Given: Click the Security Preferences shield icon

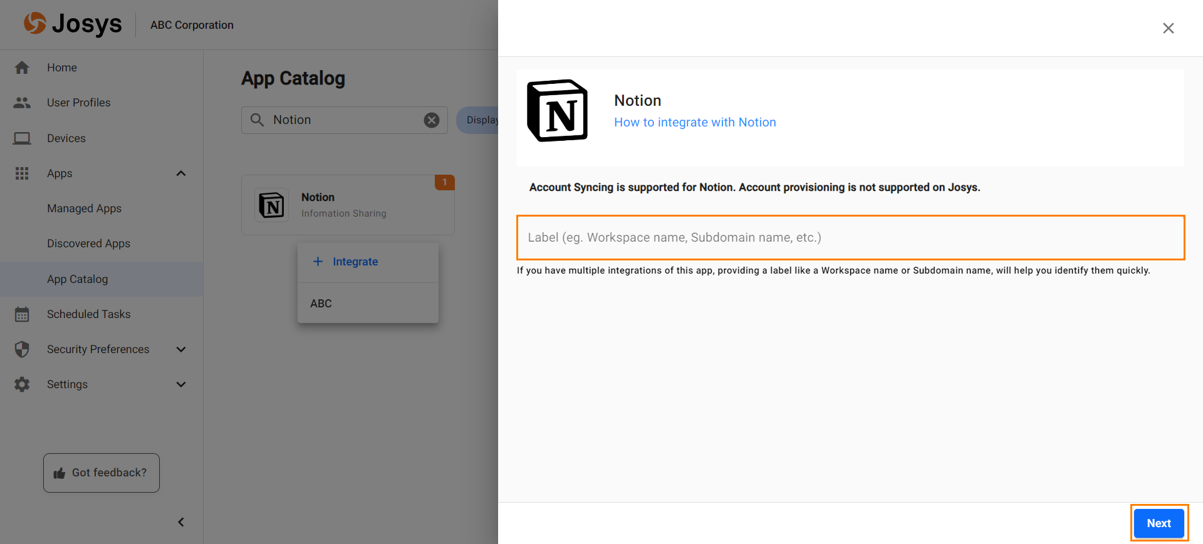Looking at the screenshot, I should 22,349.
